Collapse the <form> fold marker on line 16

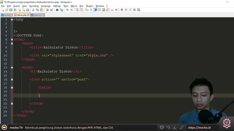coord(12,80)
